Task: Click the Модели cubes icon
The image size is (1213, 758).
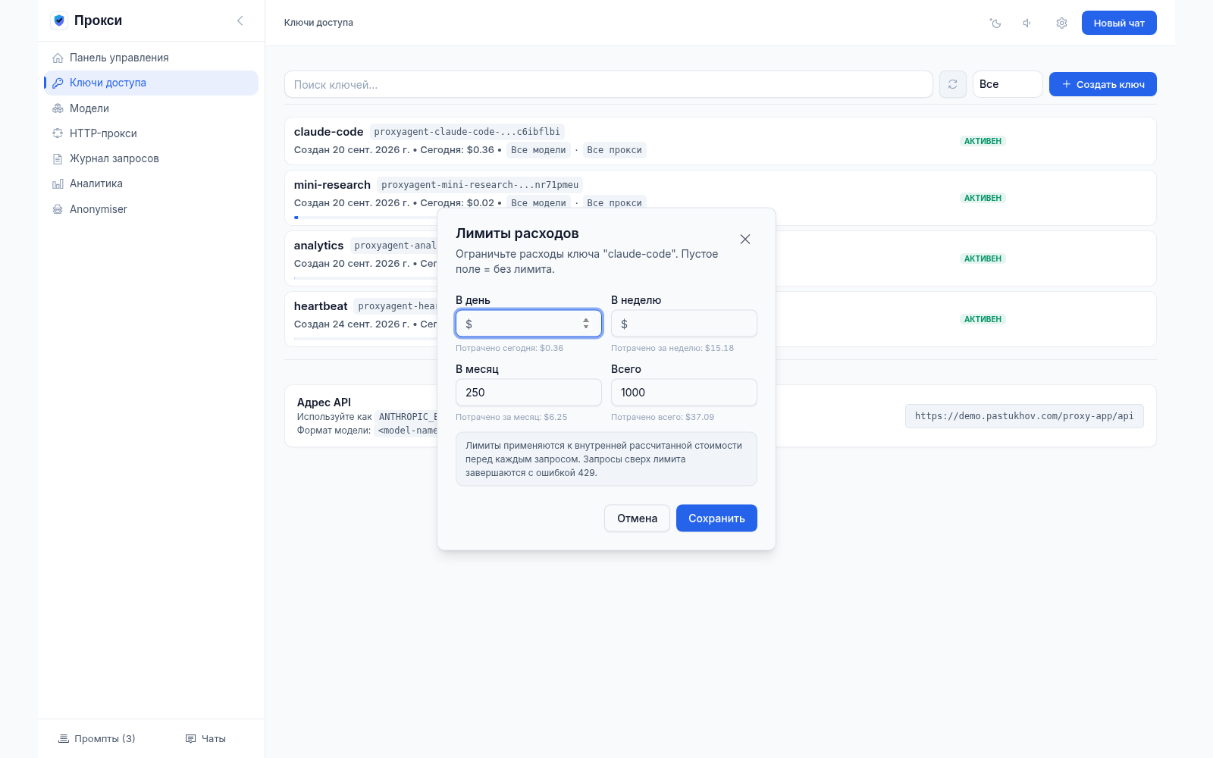Action: (x=58, y=108)
